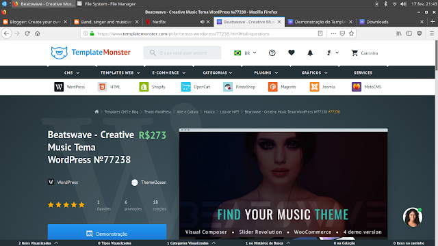Click the Firefox address bar URL

(183, 33)
